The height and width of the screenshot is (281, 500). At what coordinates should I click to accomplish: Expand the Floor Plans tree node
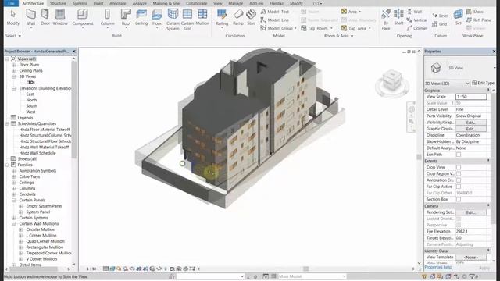click(14, 65)
